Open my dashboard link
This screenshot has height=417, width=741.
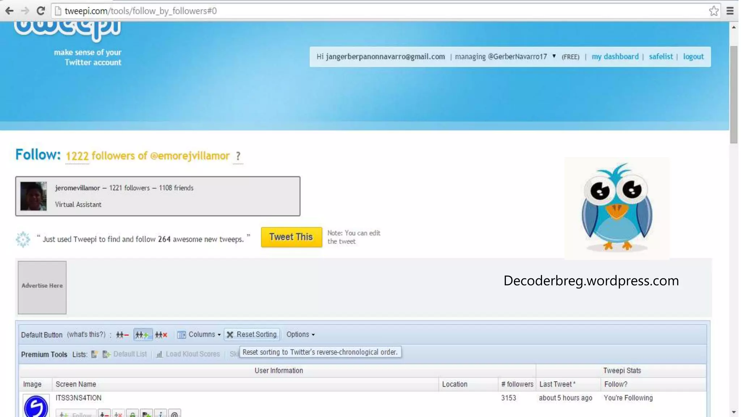pos(615,56)
